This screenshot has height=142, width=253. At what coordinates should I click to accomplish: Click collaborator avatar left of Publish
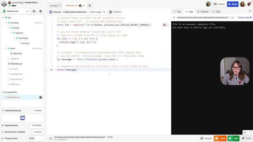pyautogui.click(x=208, y=4)
